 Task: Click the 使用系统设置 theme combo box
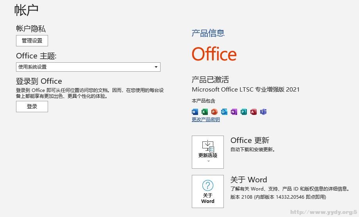(x=88, y=67)
